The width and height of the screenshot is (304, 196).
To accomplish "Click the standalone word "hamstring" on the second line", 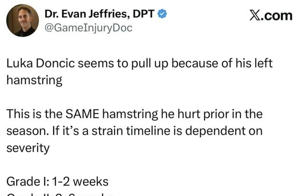I will 34,80.
